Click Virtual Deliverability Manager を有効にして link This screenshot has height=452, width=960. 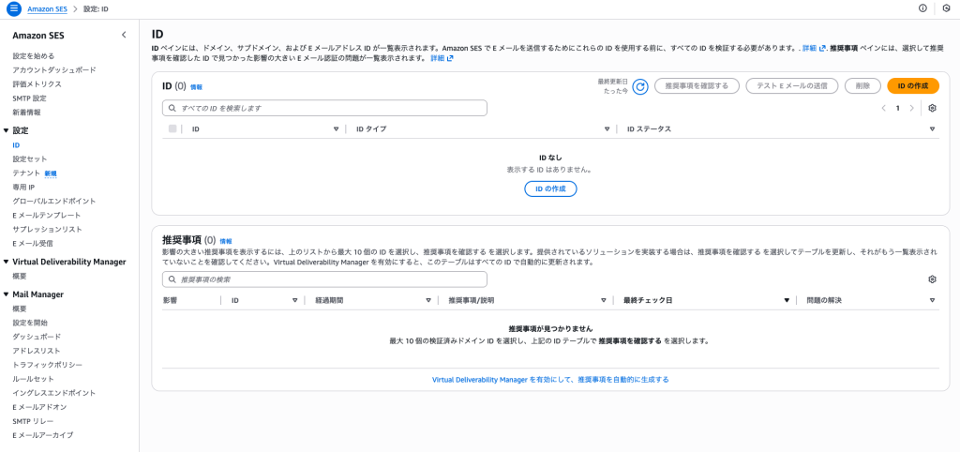[550, 380]
